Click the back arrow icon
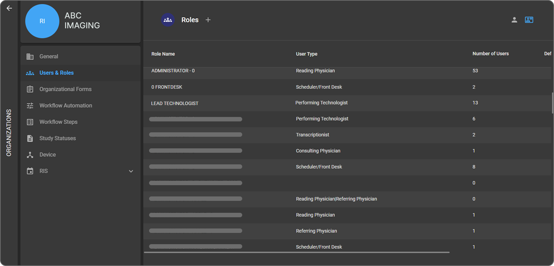554x266 pixels. point(9,8)
